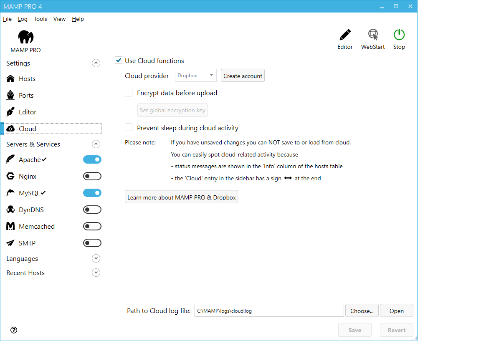This screenshot has width=481, height=341.
Task: Turn off the MySQL server switch
Action: (x=92, y=193)
